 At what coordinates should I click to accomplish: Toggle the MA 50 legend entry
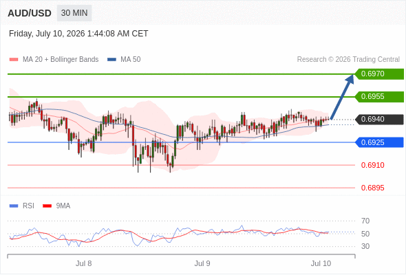pos(124,60)
